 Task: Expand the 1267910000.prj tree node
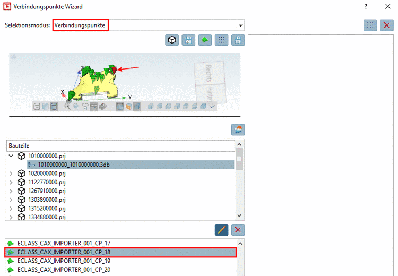11,191
